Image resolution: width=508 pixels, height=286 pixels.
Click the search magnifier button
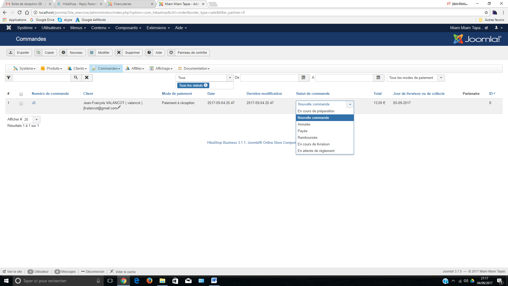click(x=76, y=78)
